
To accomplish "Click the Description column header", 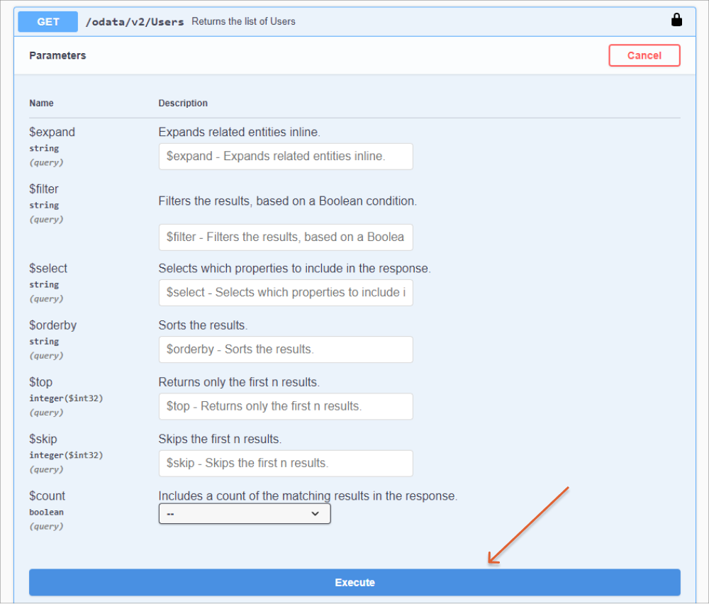I will click(183, 103).
